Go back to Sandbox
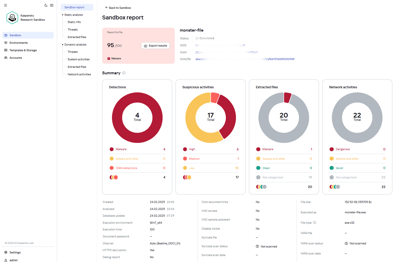Screen dimensions: 397x262 (118, 8)
